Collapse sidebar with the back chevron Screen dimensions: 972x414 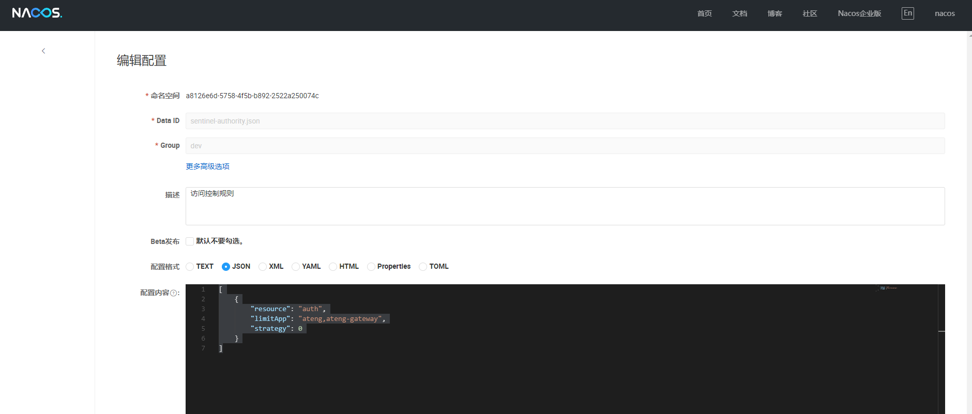(x=43, y=51)
